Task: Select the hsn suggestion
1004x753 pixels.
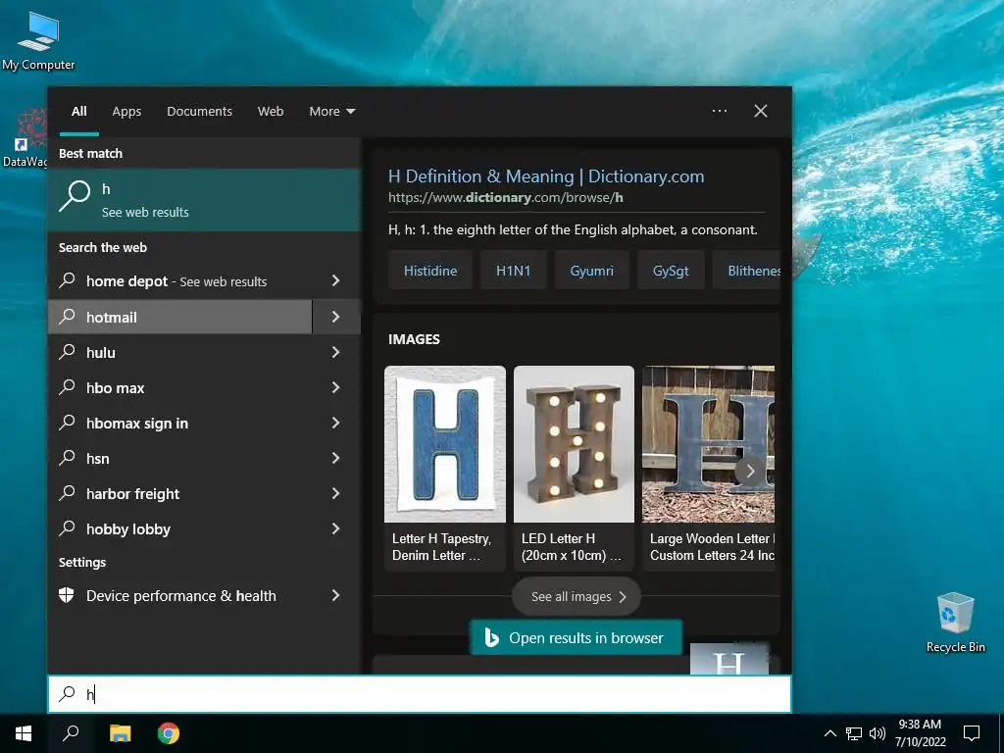Action: click(180, 458)
